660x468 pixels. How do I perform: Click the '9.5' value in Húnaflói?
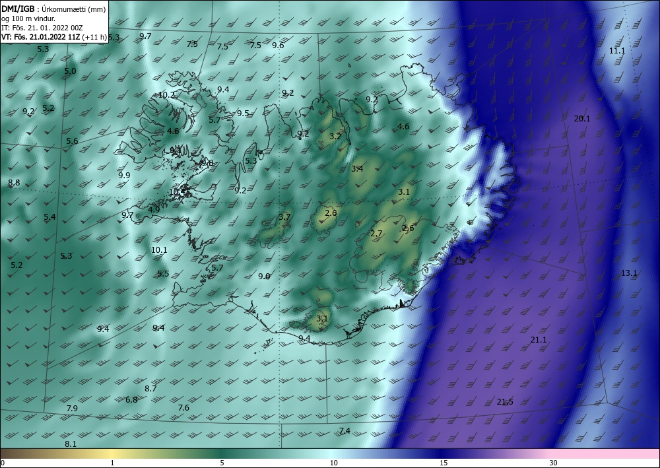pyautogui.click(x=243, y=114)
